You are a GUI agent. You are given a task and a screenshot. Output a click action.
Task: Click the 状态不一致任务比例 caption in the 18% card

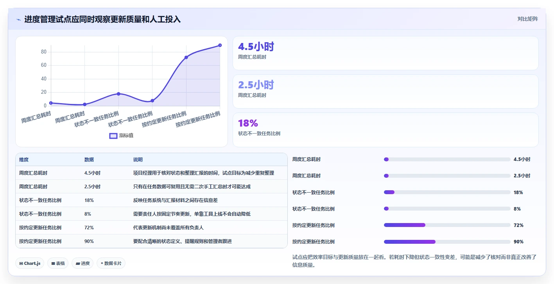pyautogui.click(x=259, y=134)
